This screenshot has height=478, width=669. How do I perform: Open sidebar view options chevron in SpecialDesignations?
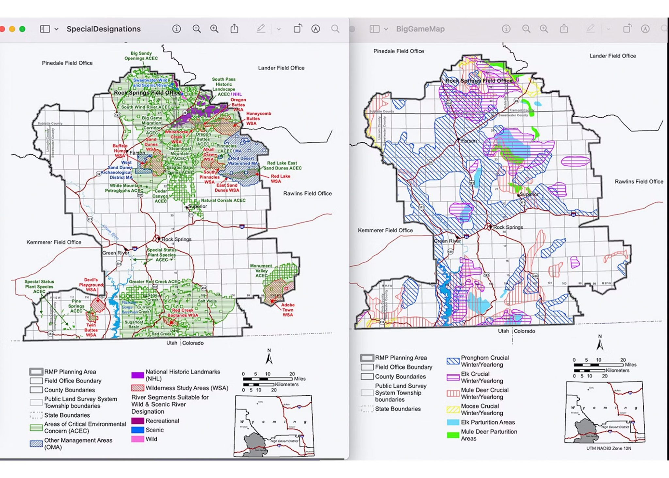56,29
